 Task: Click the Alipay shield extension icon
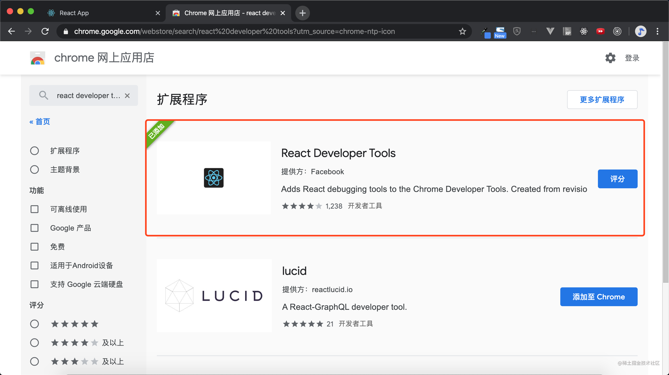pyautogui.click(x=517, y=31)
